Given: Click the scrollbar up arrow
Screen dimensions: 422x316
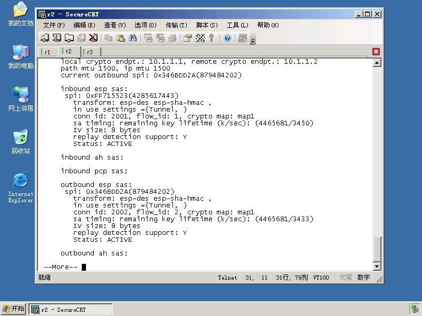Looking at the screenshot, I should tap(377, 63).
